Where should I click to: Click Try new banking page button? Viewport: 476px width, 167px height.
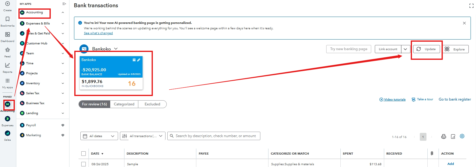(x=349, y=49)
